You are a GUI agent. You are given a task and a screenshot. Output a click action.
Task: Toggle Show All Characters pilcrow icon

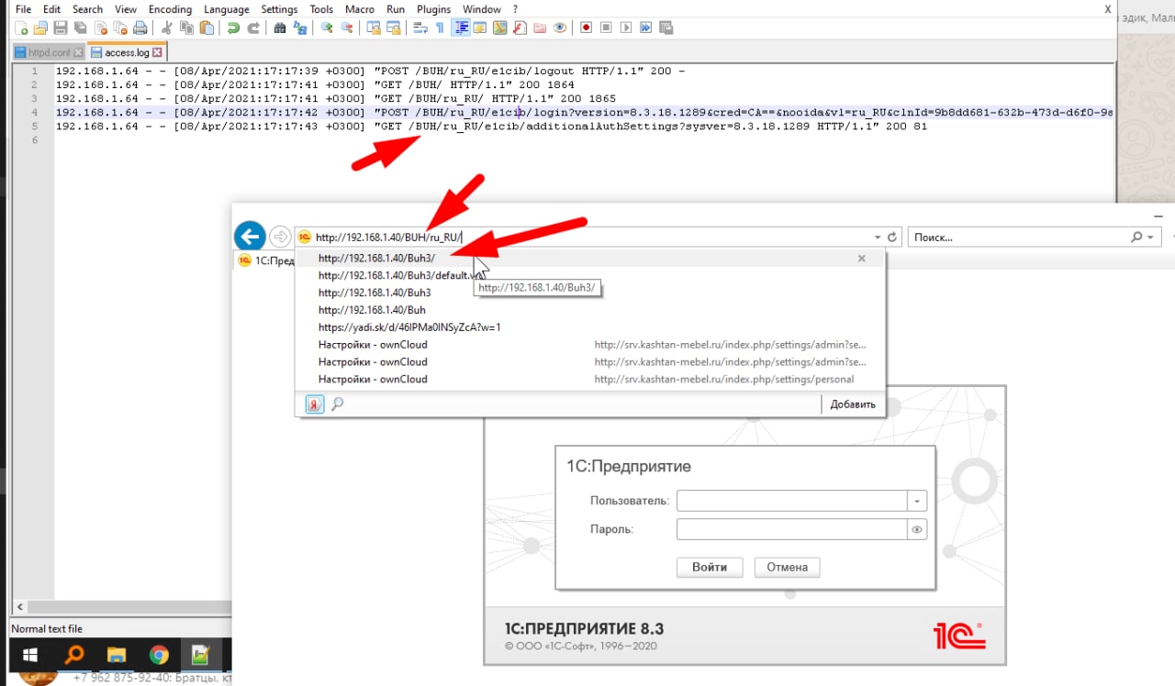[440, 28]
